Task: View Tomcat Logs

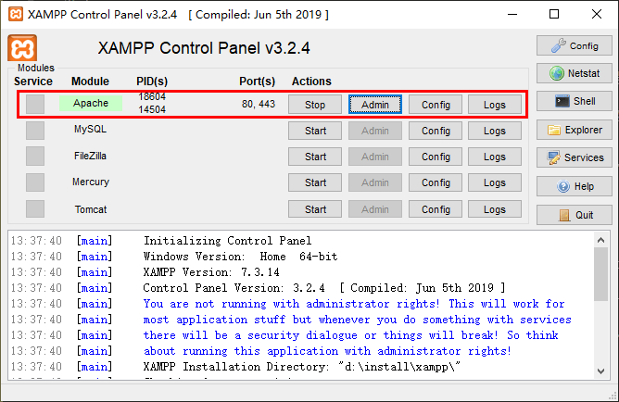Action: (x=495, y=209)
